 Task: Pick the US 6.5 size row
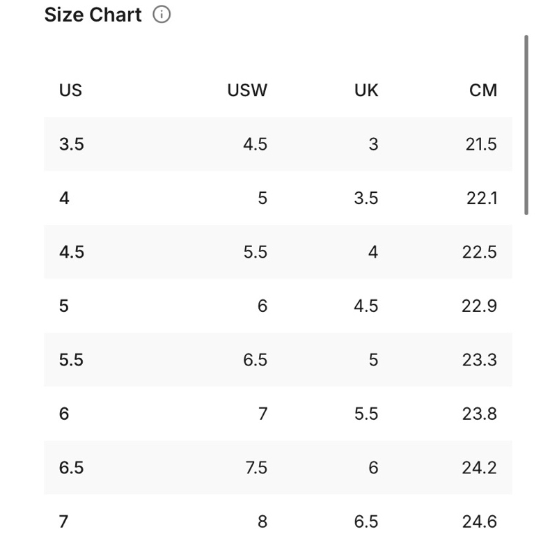[278, 467]
